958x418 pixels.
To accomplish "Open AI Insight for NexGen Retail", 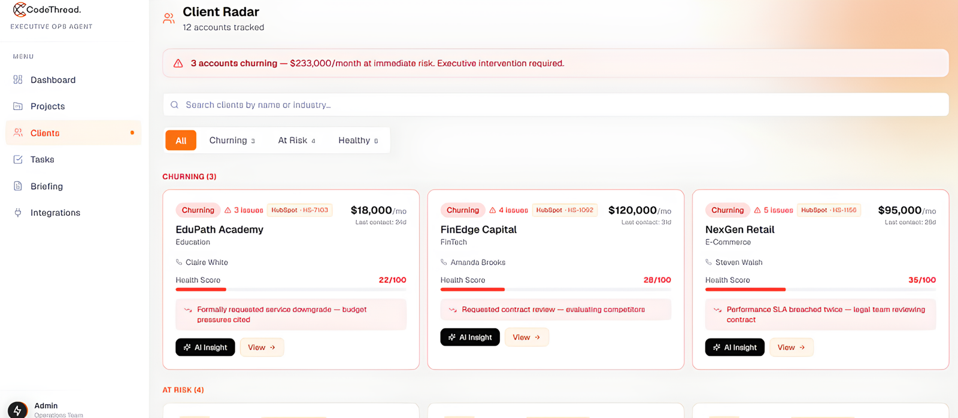I will point(735,347).
